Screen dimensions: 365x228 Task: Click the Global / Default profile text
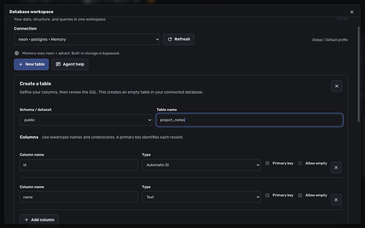[x=330, y=40]
